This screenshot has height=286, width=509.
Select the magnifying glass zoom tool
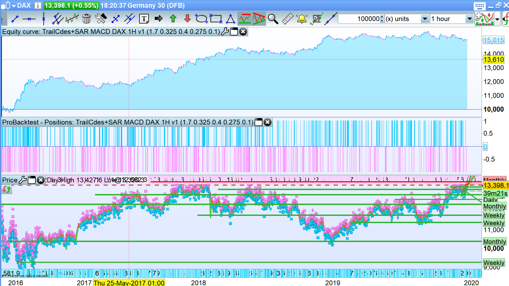pos(273,19)
